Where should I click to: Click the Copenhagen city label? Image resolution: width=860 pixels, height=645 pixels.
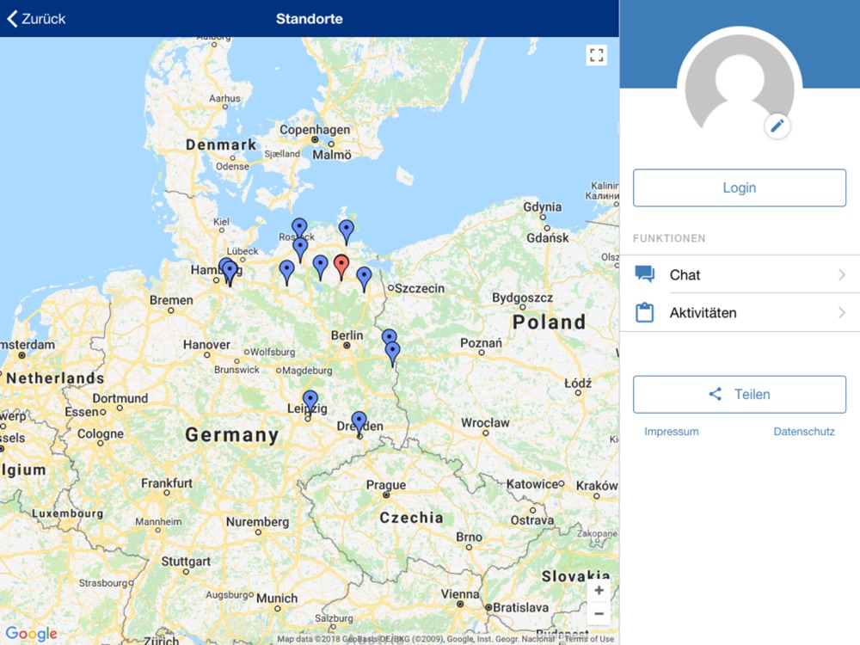tap(315, 130)
